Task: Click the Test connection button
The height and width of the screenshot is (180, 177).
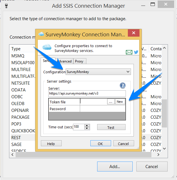Action: 111,127
